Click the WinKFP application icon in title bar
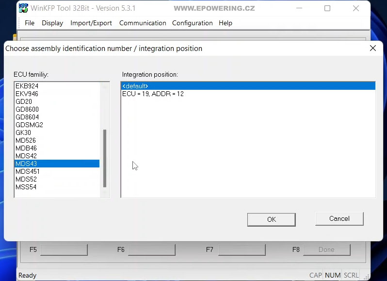This screenshot has height=281, width=387. click(23, 8)
